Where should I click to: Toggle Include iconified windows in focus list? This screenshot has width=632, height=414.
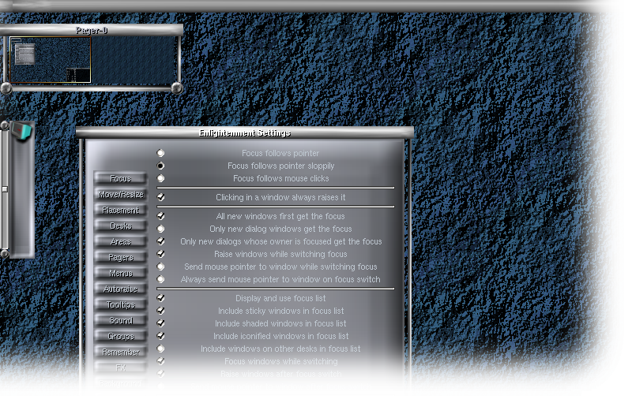point(160,336)
